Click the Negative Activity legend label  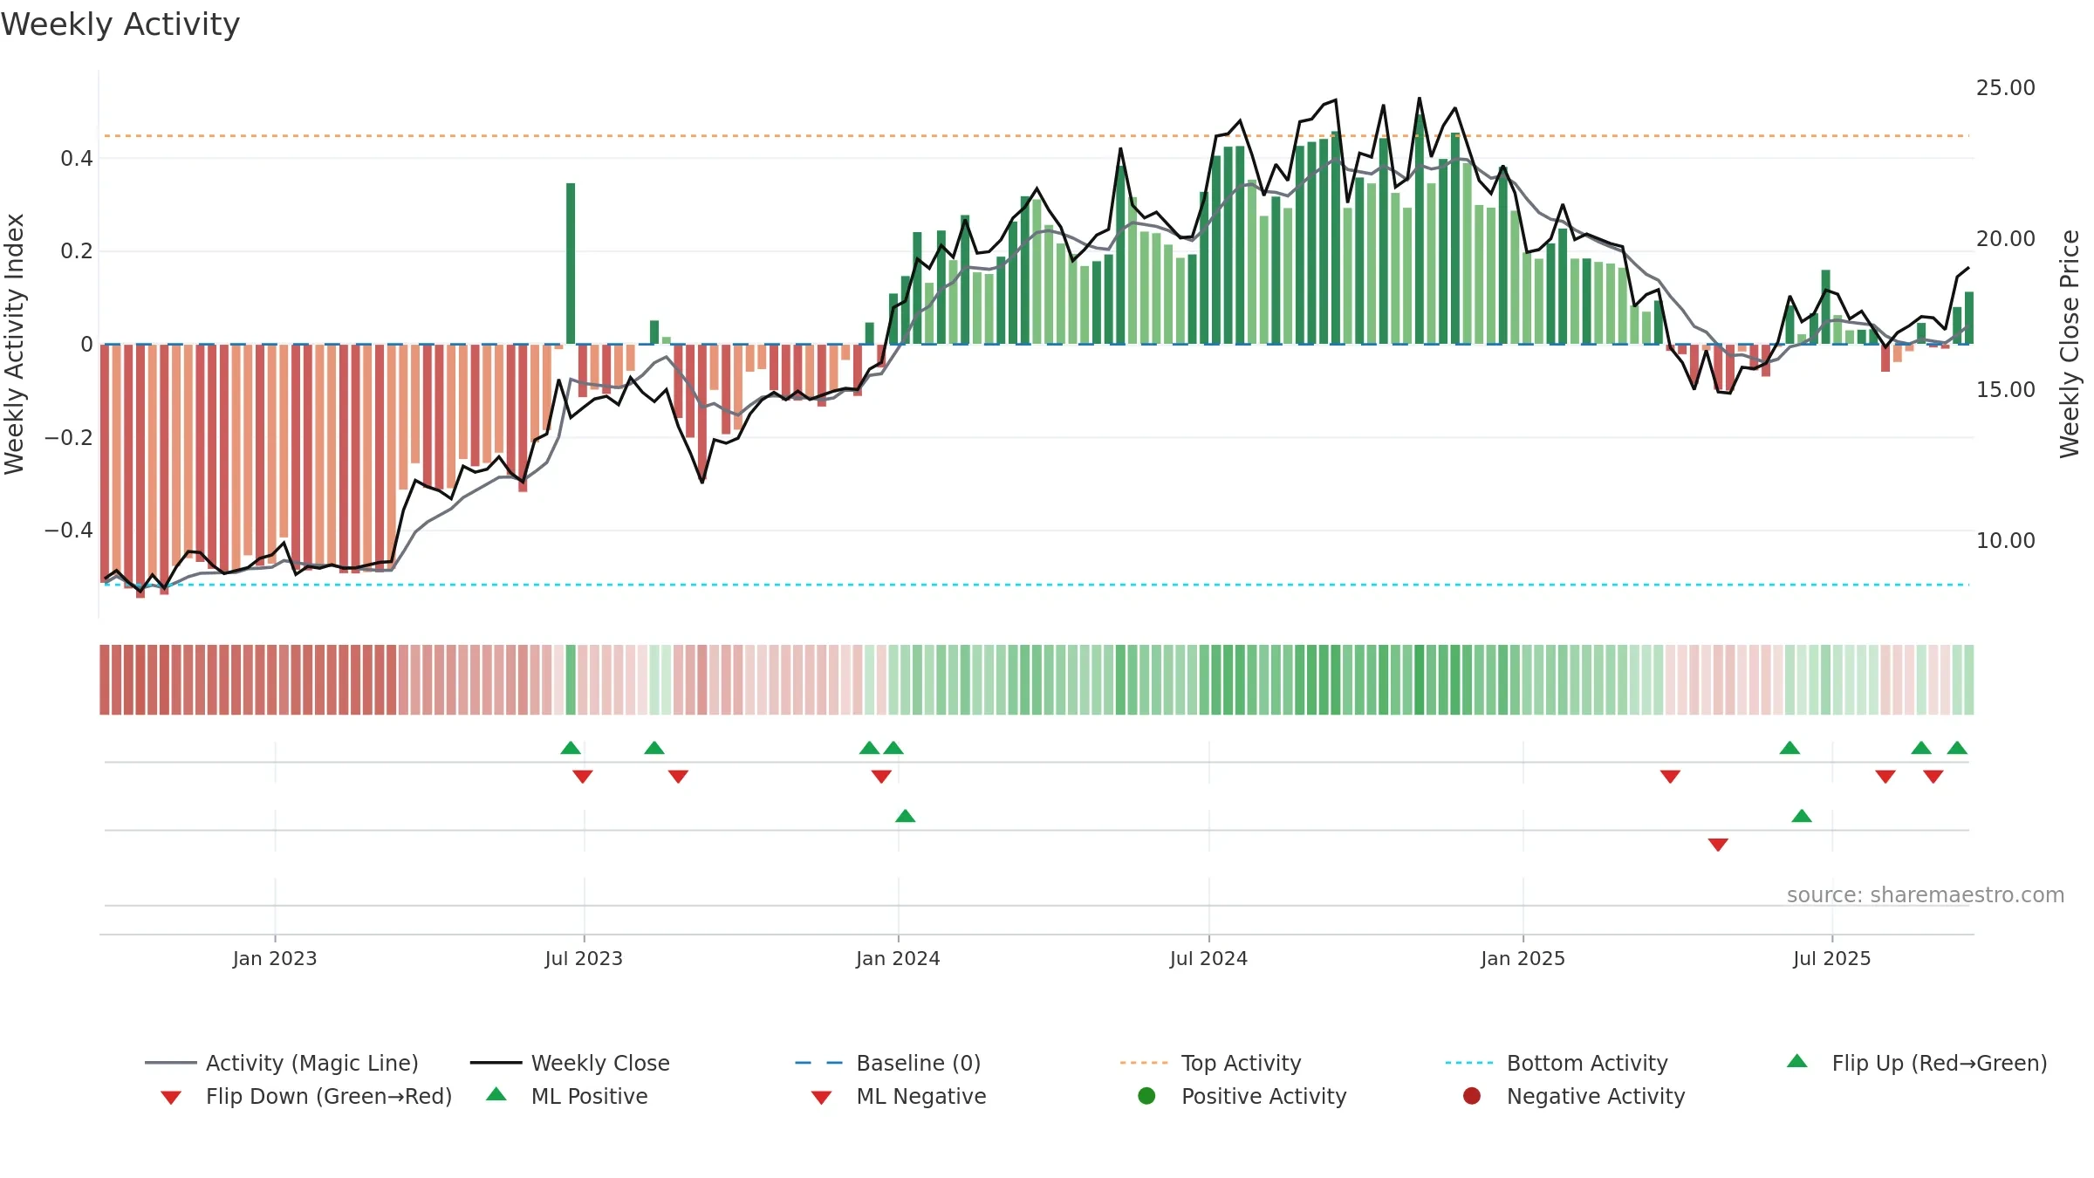[1596, 1096]
